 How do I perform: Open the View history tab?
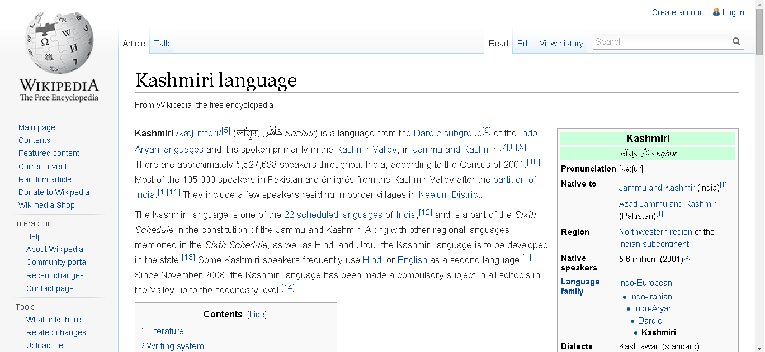tap(561, 44)
